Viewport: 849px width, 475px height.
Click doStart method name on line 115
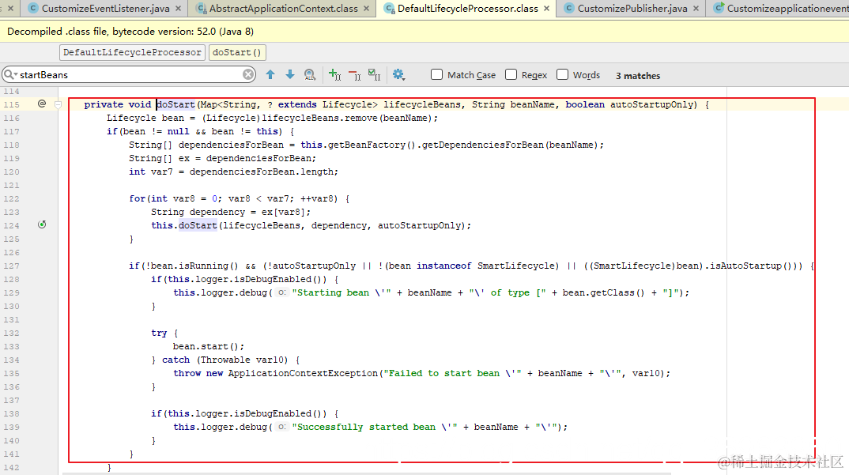(x=175, y=104)
